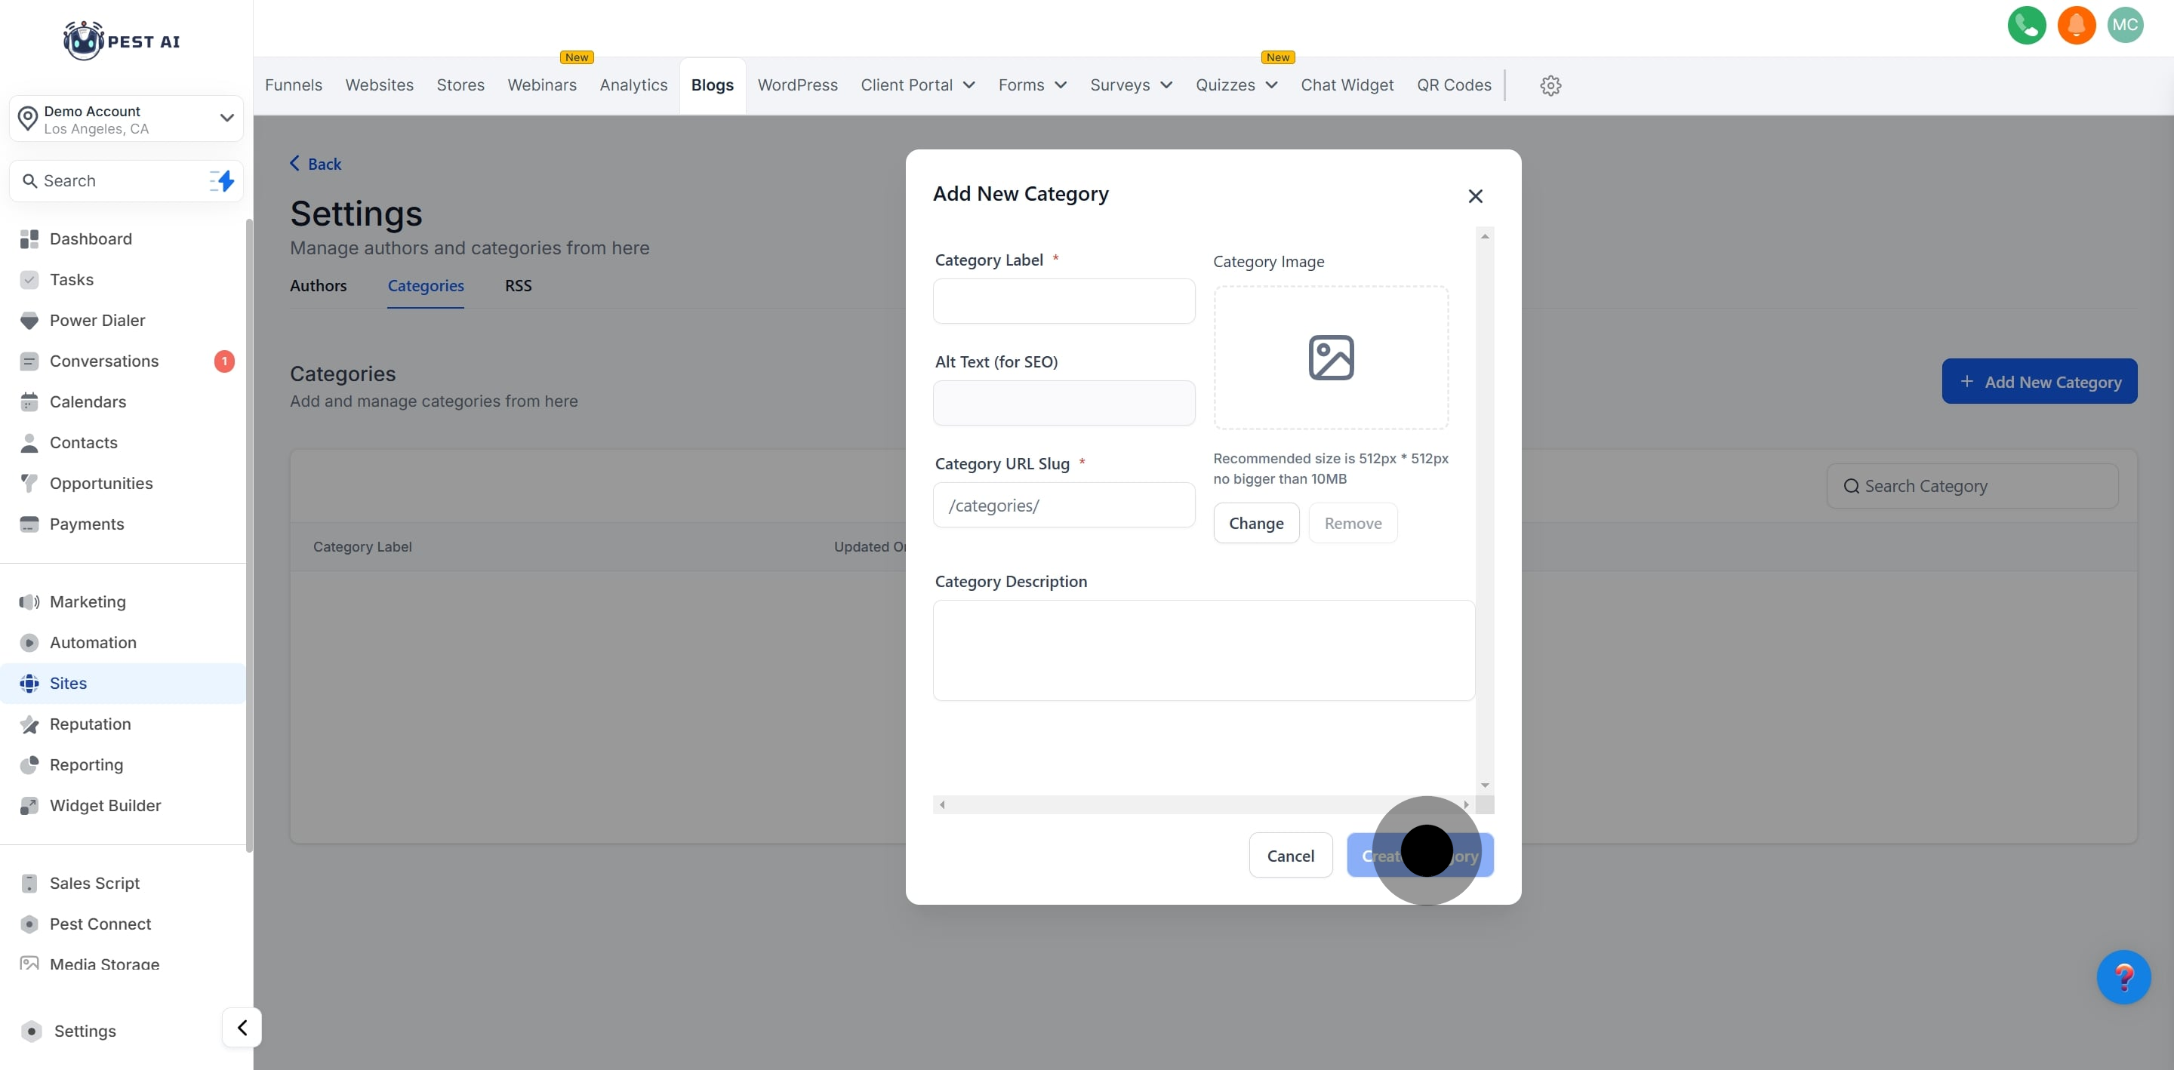Open Power Dialer from the sidebar
Viewport: 2174px width, 1070px height.
tap(97, 321)
